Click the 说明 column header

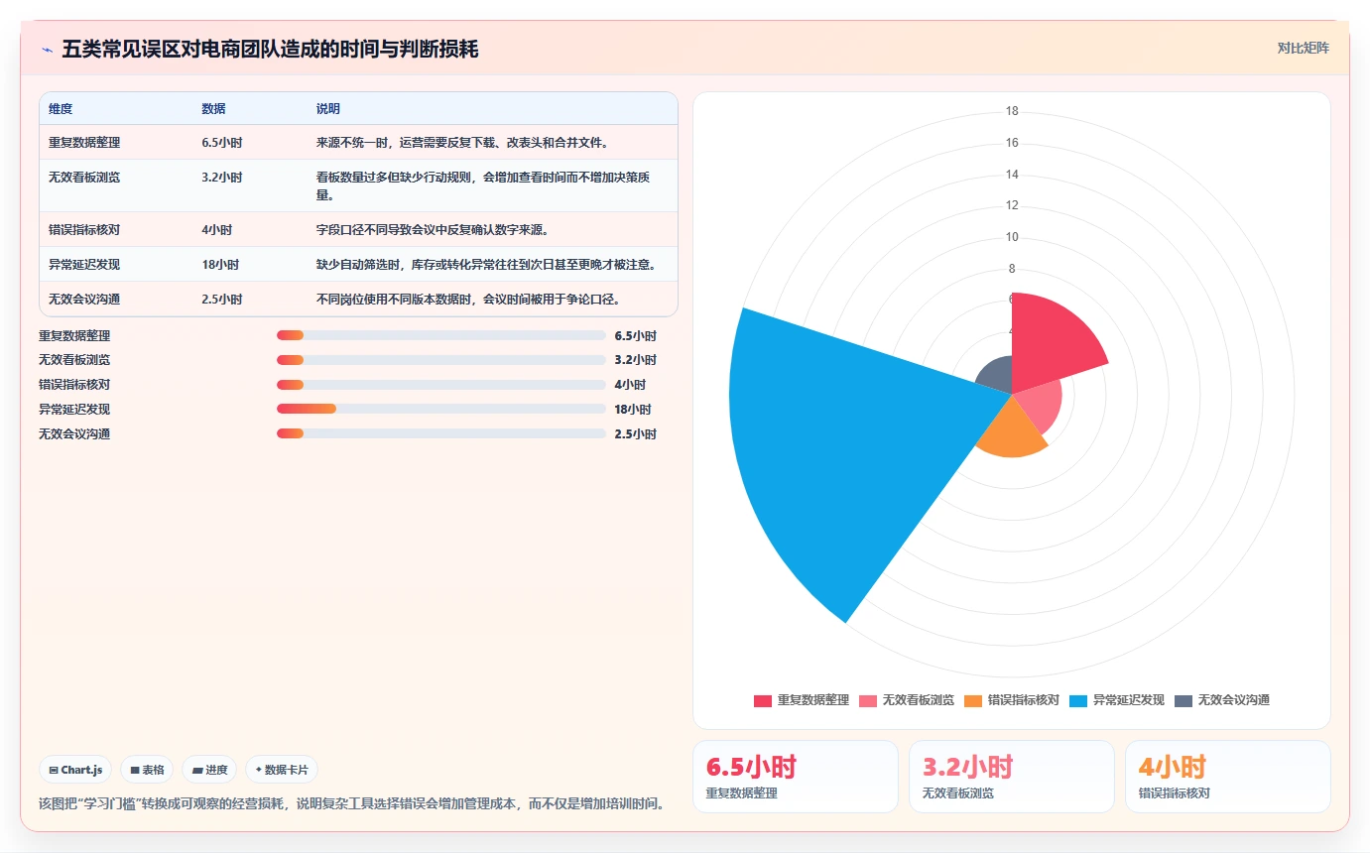point(328,109)
